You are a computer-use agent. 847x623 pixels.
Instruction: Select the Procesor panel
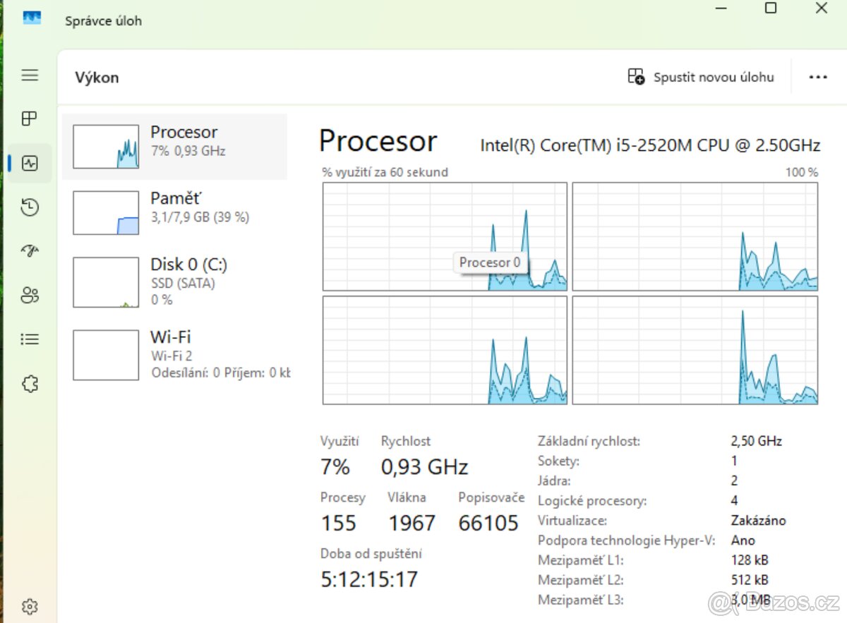[x=175, y=146]
